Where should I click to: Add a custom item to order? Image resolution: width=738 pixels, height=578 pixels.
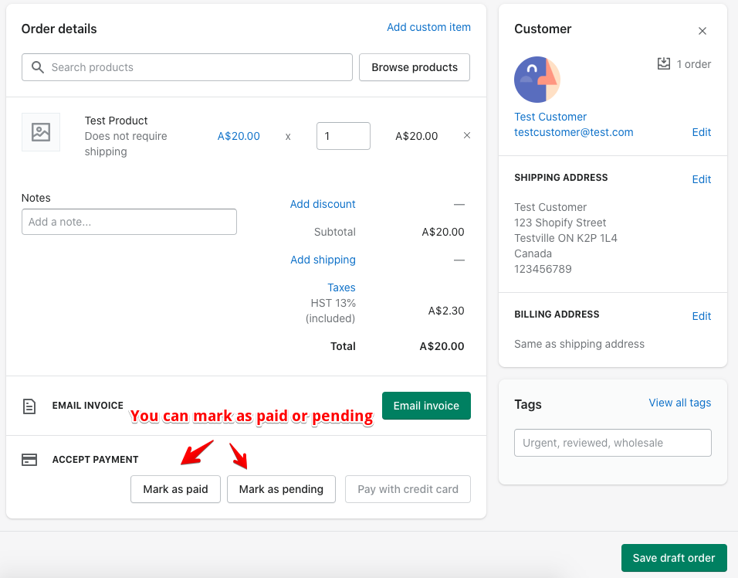click(428, 27)
